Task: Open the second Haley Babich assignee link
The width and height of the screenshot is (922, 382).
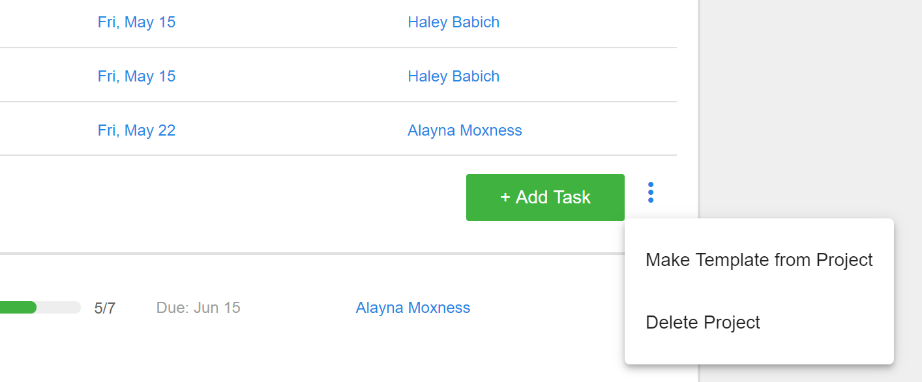Action: [454, 76]
